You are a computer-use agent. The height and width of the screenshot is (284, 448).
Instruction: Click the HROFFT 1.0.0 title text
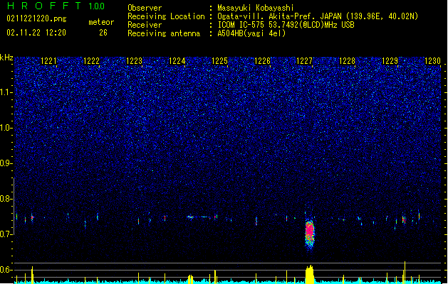coord(56,6)
